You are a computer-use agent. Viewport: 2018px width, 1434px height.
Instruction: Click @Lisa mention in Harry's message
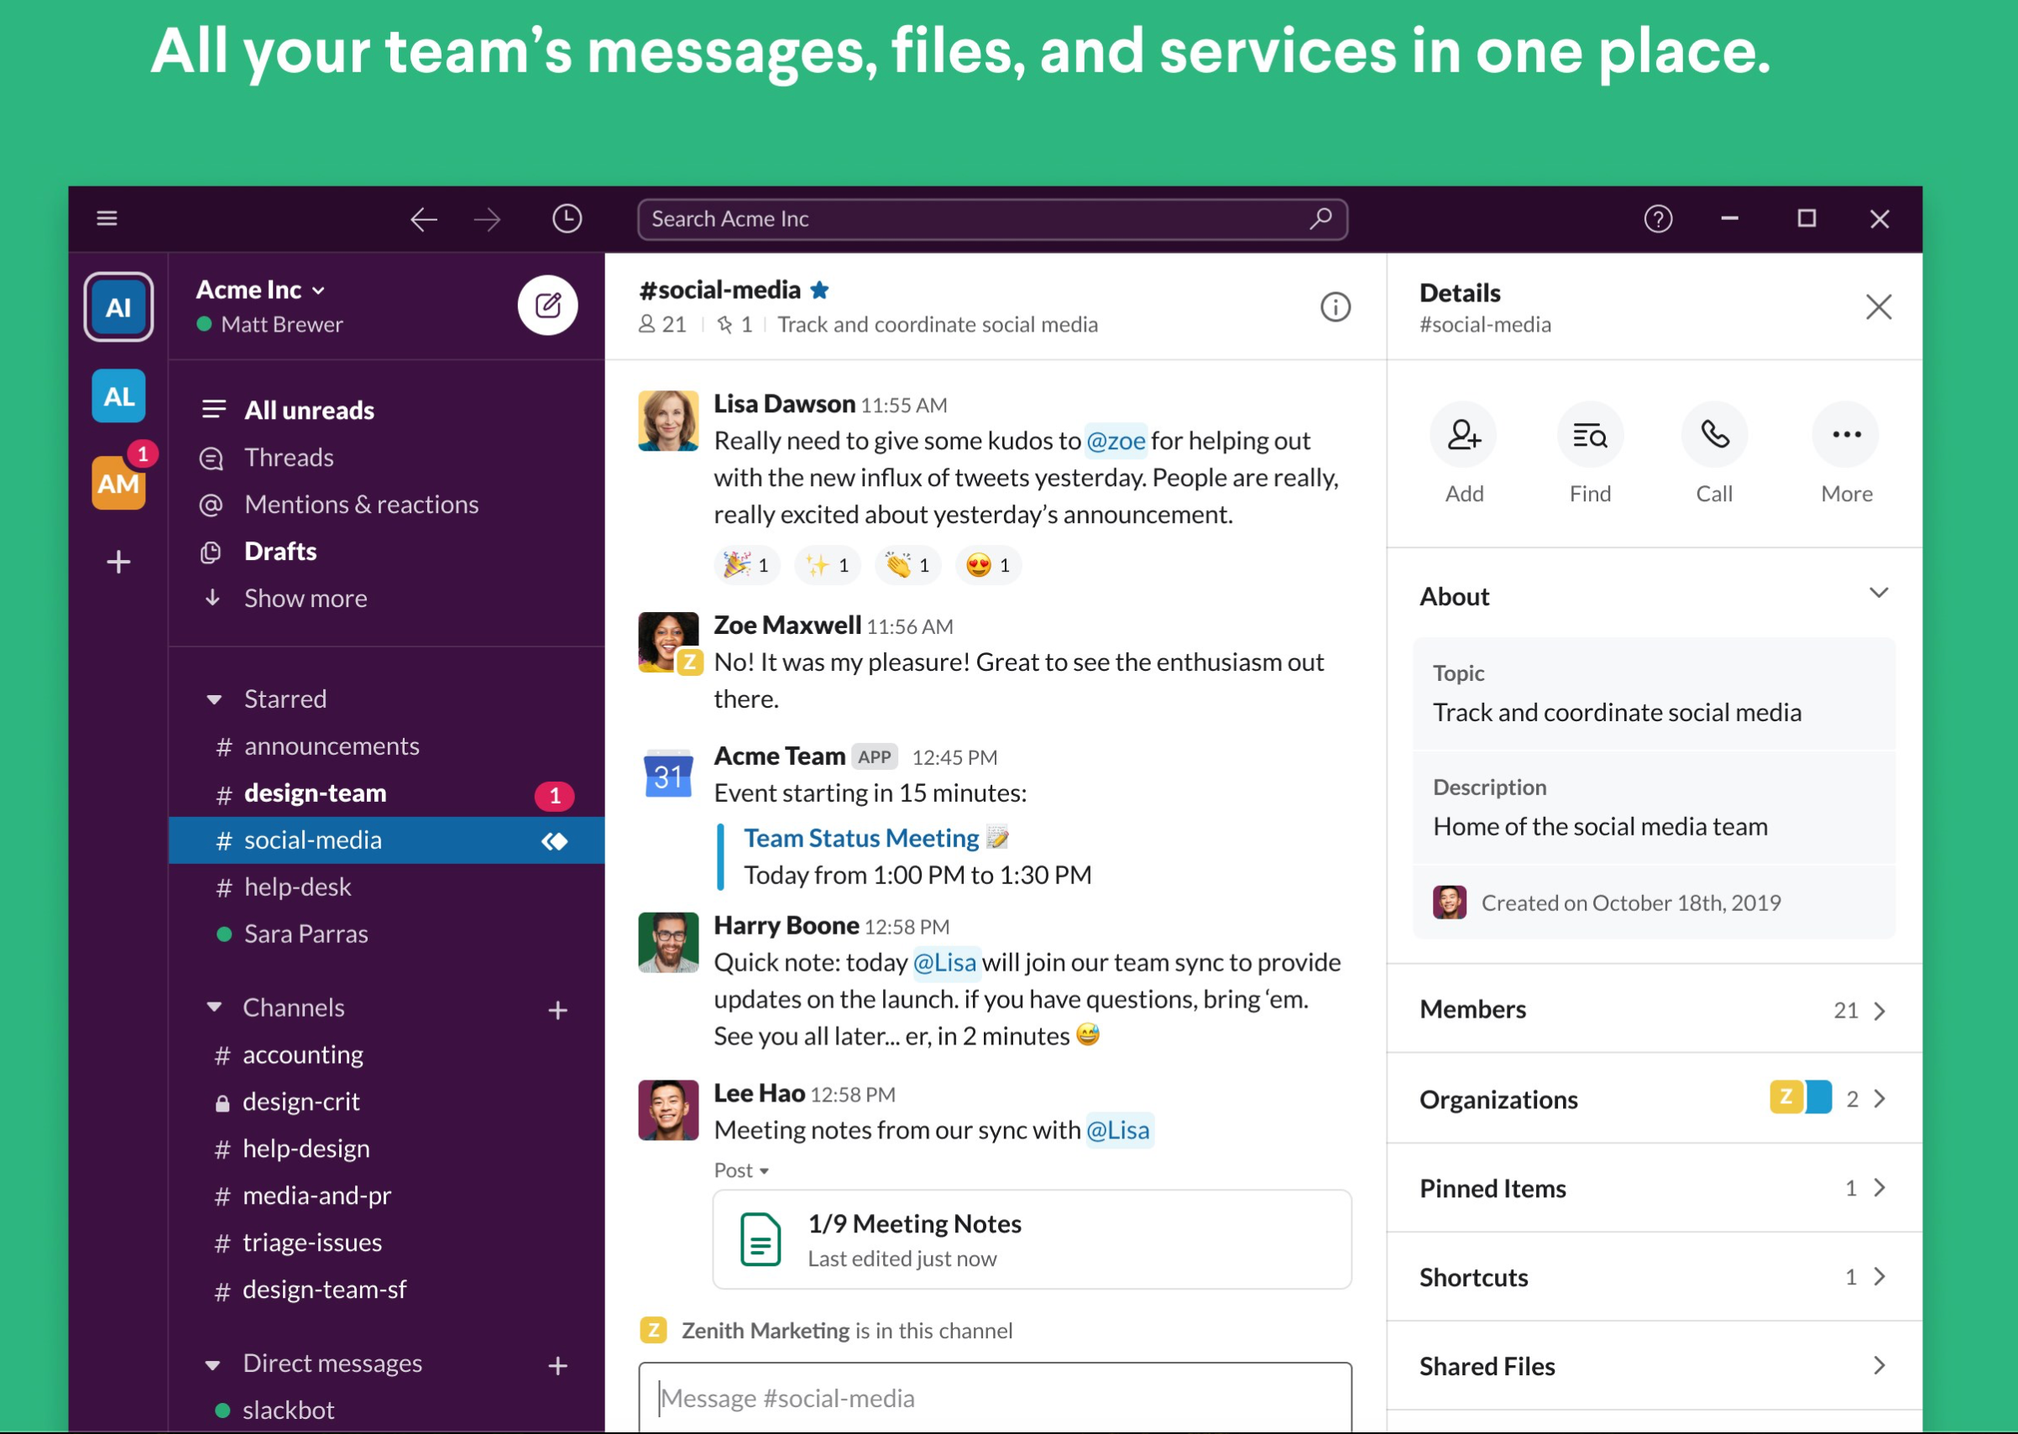pyautogui.click(x=944, y=962)
